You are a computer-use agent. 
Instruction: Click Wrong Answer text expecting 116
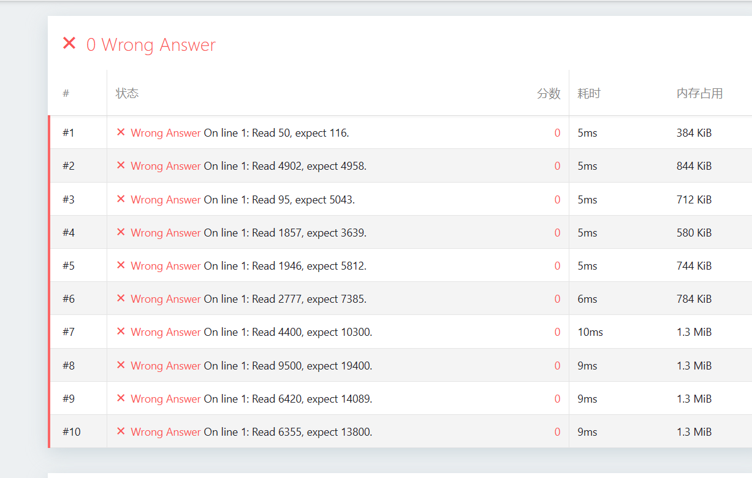coord(165,133)
